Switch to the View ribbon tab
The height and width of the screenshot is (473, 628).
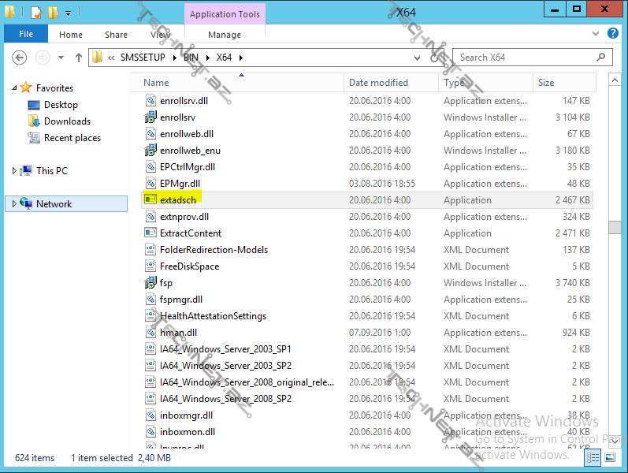(x=160, y=35)
